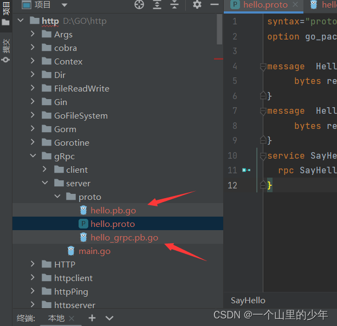Click the rpc keyword on line 11

point(286,171)
